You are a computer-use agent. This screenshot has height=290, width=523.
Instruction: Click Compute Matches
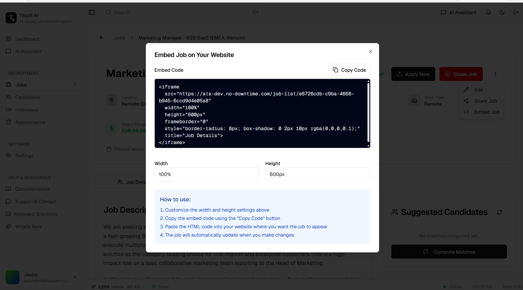click(x=449, y=252)
